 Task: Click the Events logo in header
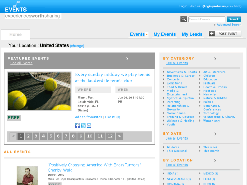(16, 6)
